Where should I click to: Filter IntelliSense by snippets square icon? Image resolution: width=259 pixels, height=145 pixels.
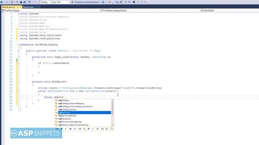pyautogui.click(x=112, y=129)
